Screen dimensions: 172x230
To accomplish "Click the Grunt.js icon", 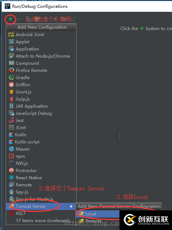I will 11,92.
